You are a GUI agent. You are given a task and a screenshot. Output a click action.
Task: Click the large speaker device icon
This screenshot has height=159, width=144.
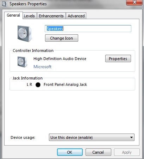pos(25,34)
